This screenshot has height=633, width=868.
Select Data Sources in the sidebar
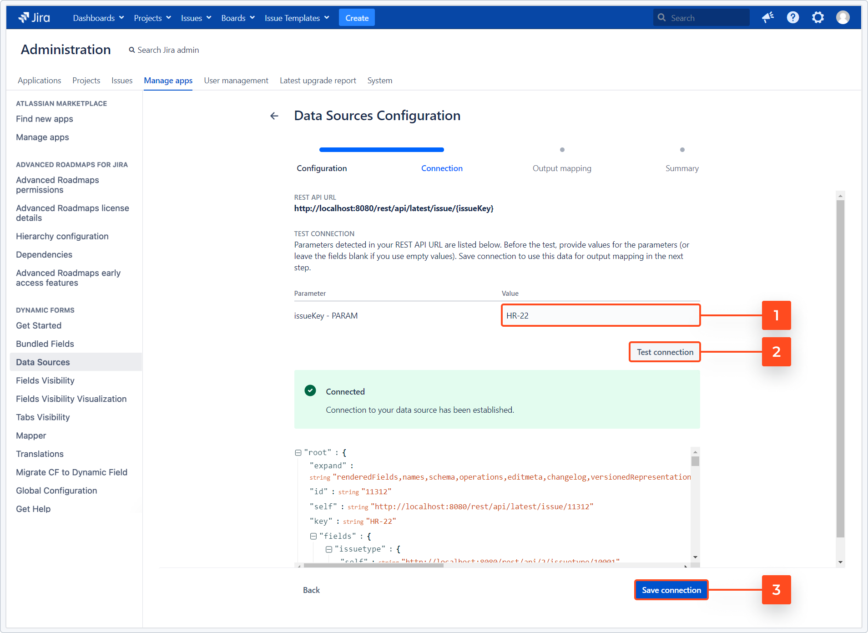(76, 362)
